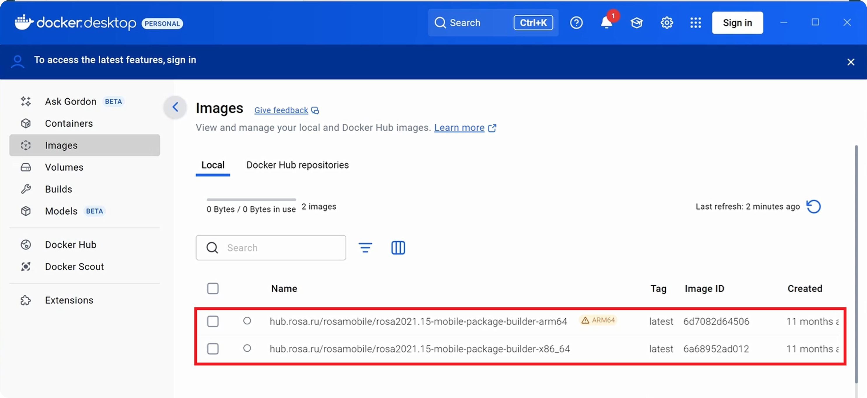The image size is (867, 398).
Task: Go to Builds in the sidebar
Action: [x=84, y=189]
